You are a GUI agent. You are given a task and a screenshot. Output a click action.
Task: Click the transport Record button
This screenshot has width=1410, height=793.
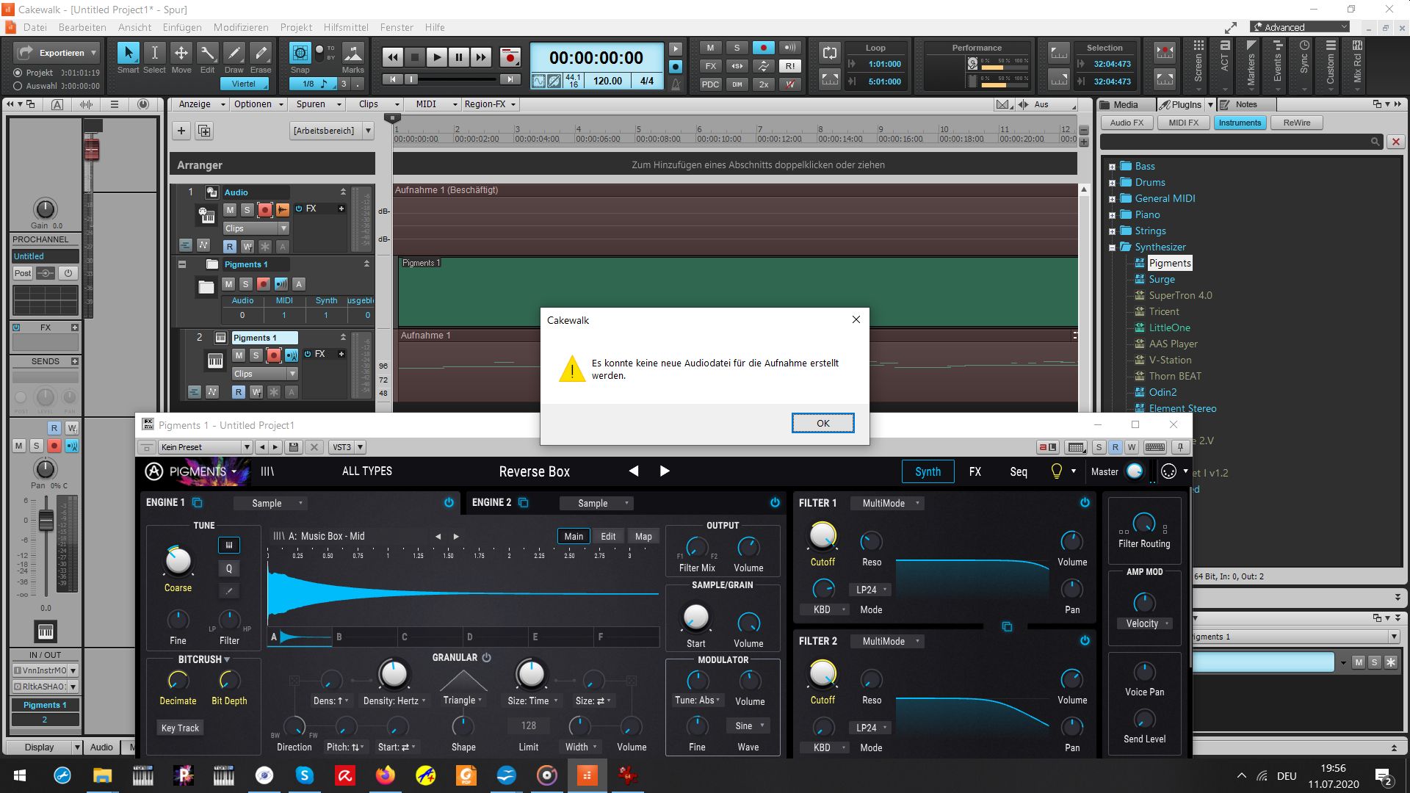coord(510,57)
